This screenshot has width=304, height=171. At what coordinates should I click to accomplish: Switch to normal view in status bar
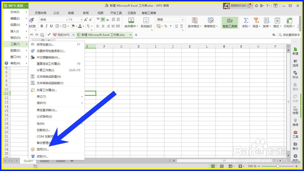point(213,166)
